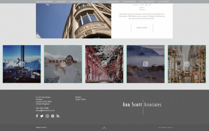The image size is (209, 131).
Task: Open the Facebook icon in footer
Action: [x=37, y=116]
